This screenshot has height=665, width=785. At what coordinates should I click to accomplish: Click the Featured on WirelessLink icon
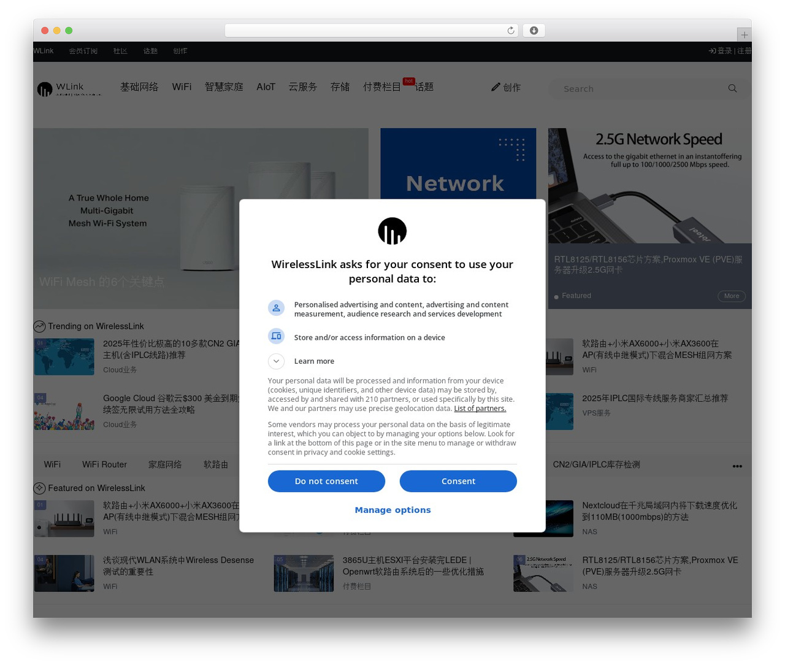point(39,488)
